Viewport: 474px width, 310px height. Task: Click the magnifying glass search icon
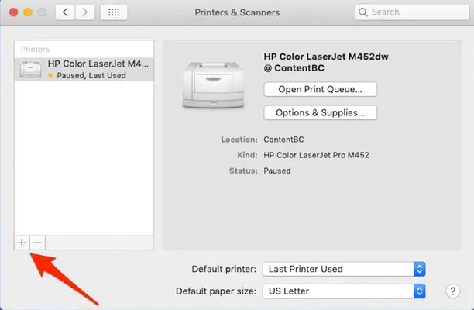pos(362,12)
